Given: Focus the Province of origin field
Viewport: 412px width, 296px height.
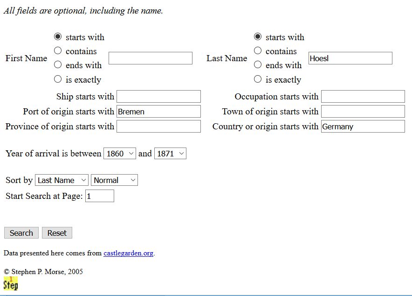Looking at the screenshot, I should click(x=159, y=127).
